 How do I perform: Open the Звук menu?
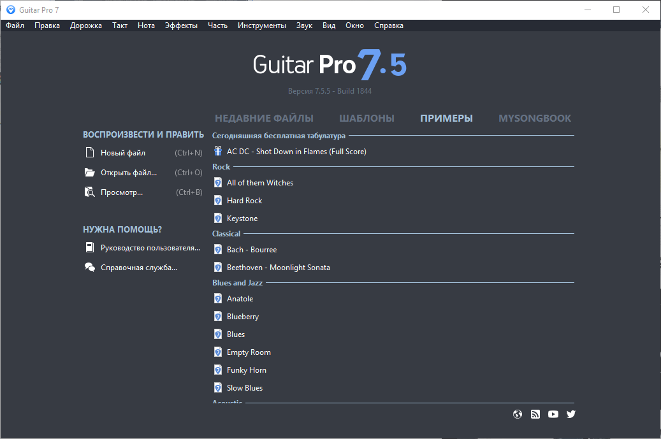[x=304, y=25]
